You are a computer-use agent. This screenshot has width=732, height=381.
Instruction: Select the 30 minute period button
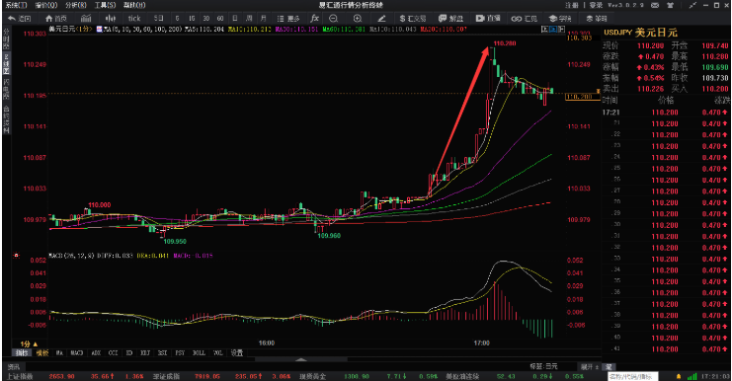pyautogui.click(x=205, y=18)
